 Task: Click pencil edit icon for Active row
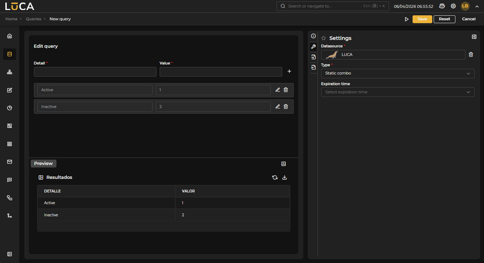click(x=278, y=90)
